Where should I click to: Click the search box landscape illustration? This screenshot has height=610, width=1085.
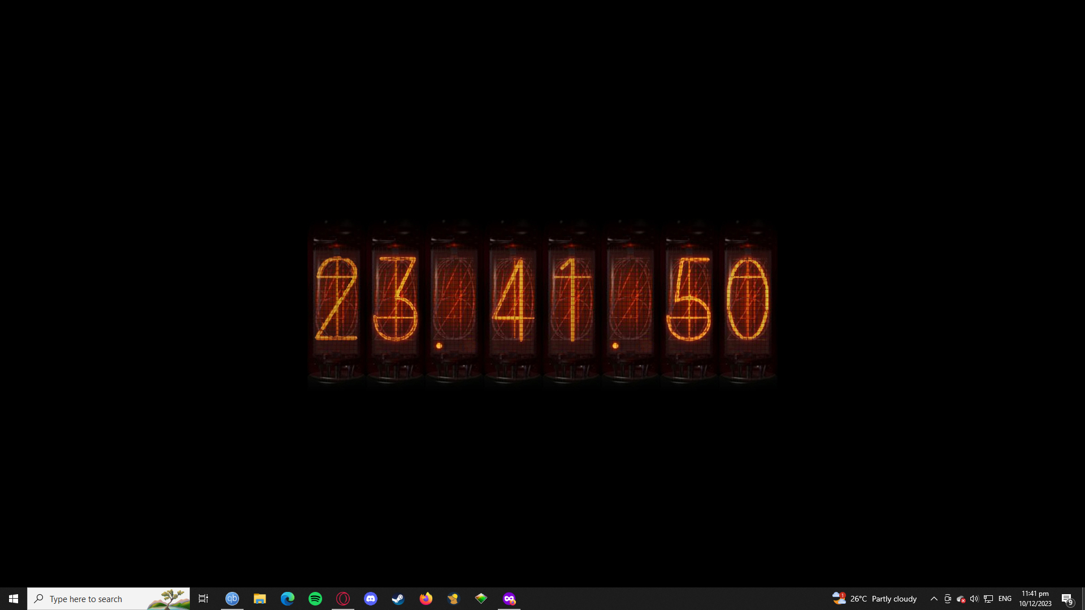click(x=168, y=599)
